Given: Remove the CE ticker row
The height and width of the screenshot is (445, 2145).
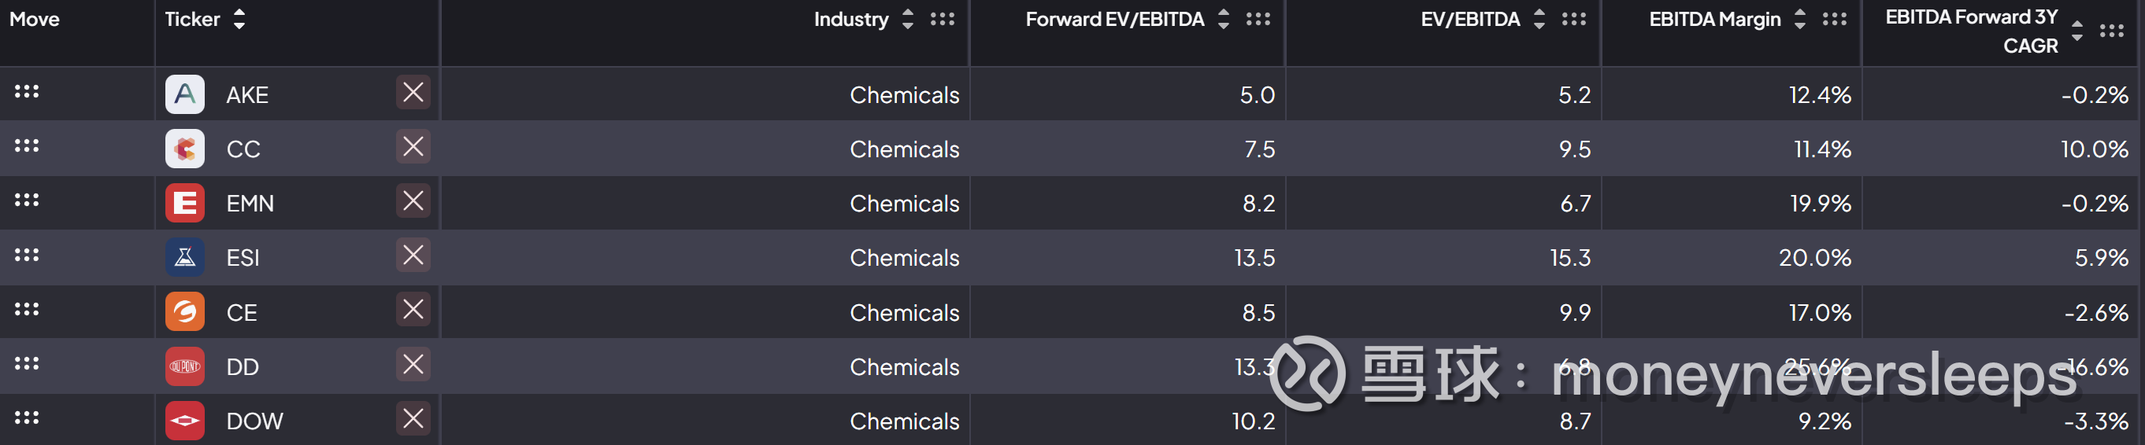Looking at the screenshot, I should (413, 310).
